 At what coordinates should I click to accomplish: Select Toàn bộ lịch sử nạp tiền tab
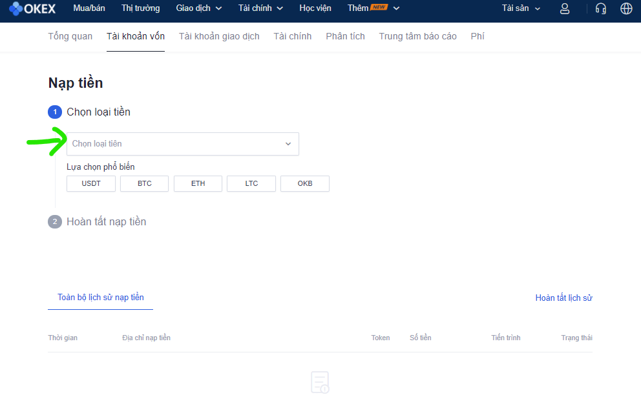[x=101, y=298]
